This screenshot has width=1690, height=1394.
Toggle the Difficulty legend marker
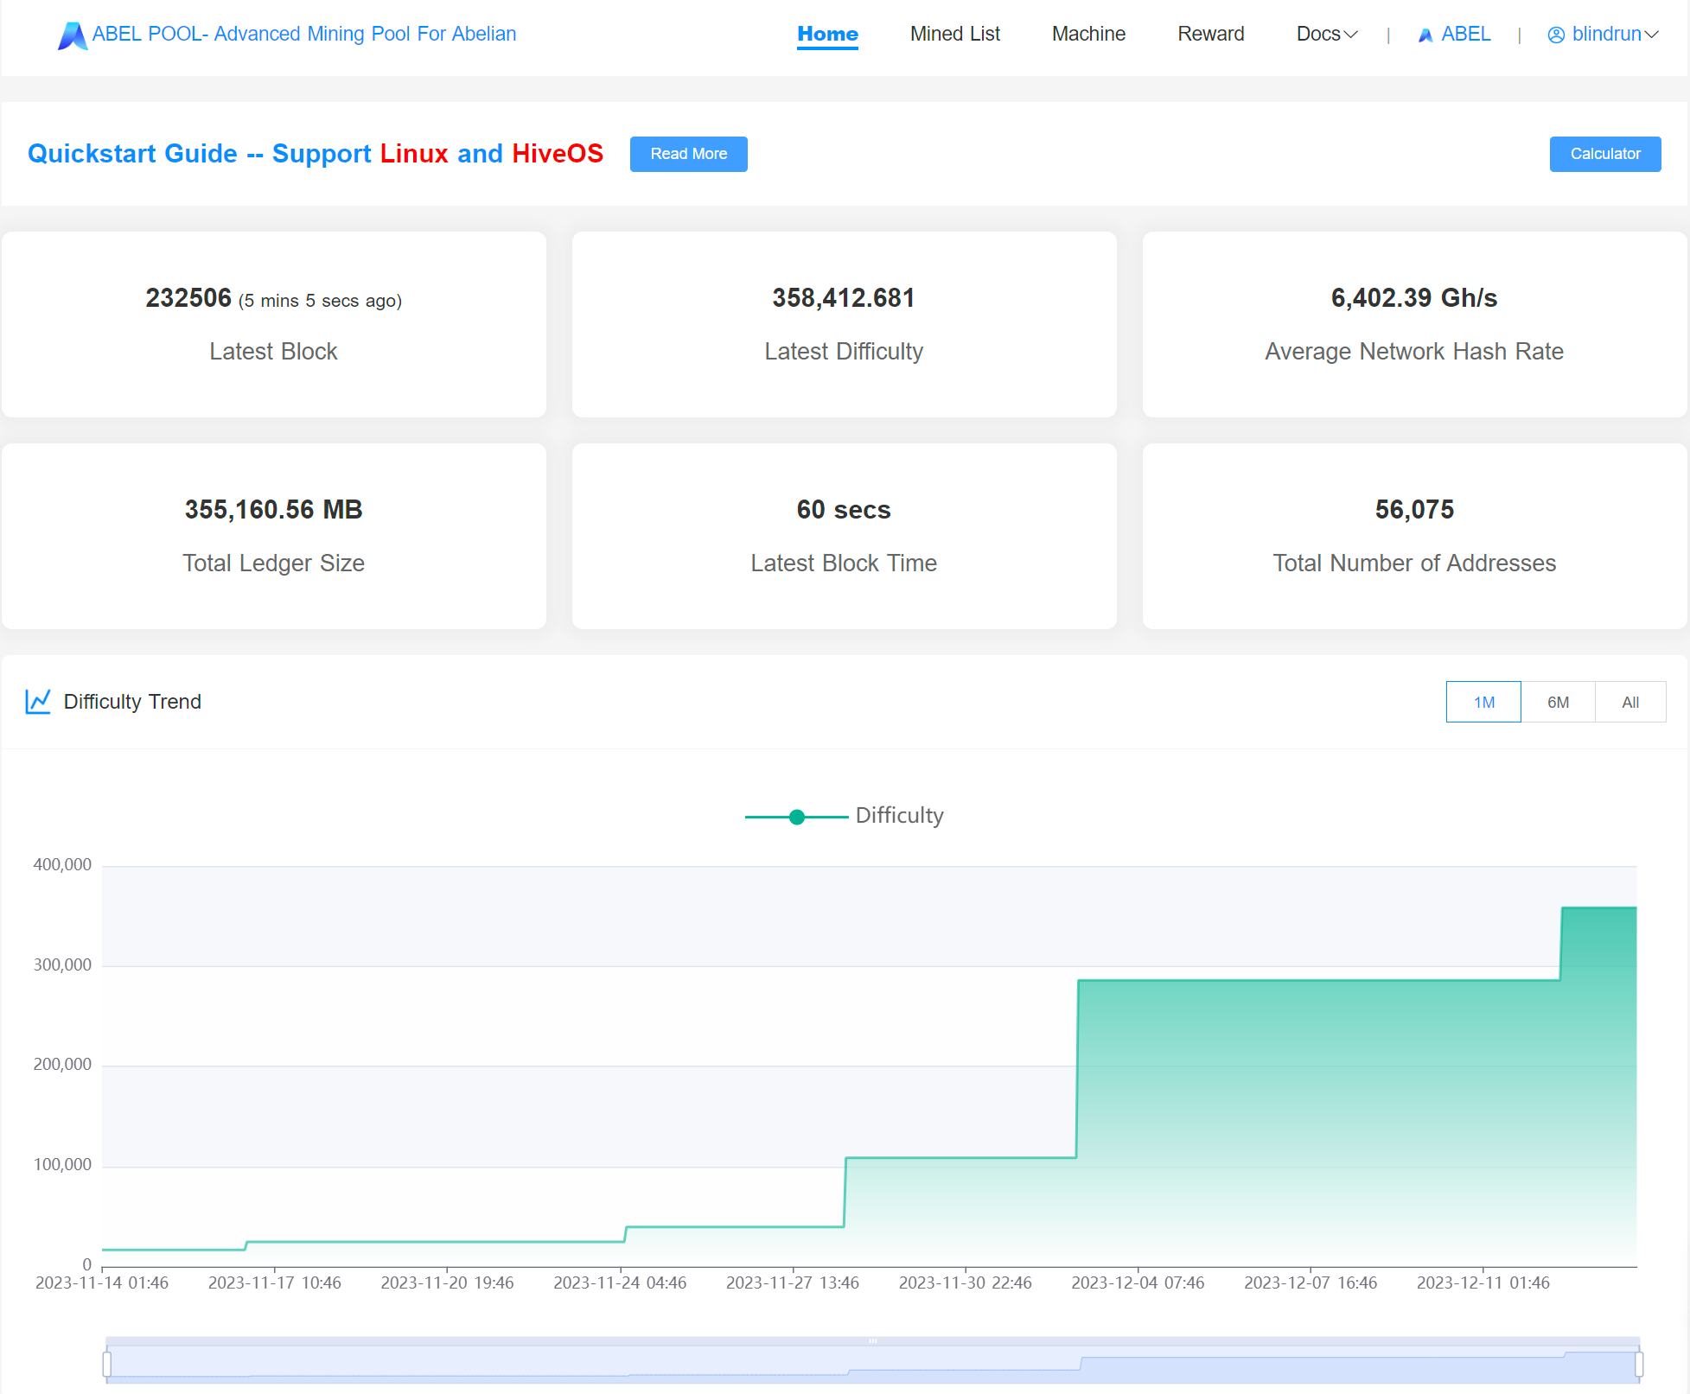coord(797,817)
